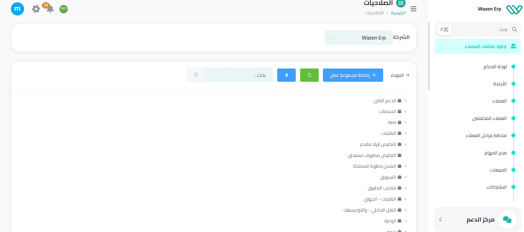This screenshot has width=524, height=232.
Task: Expand the التسويق tree node
Action: pos(406,177)
